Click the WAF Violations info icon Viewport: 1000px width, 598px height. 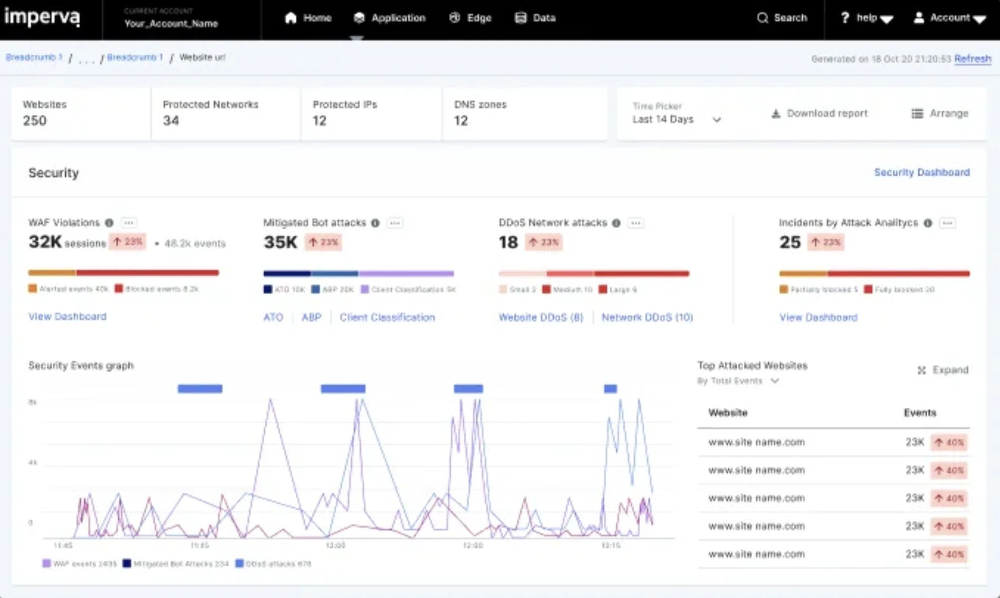pos(109,223)
